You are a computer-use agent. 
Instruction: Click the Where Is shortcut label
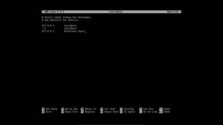(91, 109)
